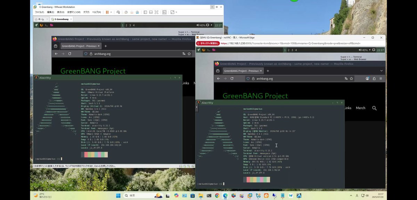Launch Firefox from the QEMU guest panel
Viewport: 417px width, 200px height.
tap(204, 50)
